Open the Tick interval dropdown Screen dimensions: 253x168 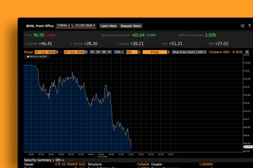tap(119, 52)
